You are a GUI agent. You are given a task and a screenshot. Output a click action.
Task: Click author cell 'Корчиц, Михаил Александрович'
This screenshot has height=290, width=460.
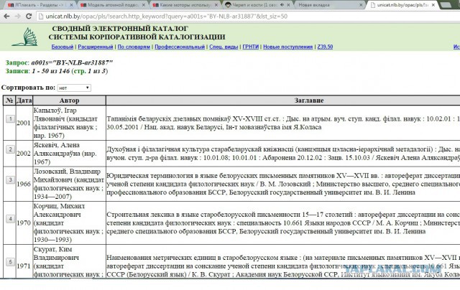pyautogui.click(x=69, y=223)
